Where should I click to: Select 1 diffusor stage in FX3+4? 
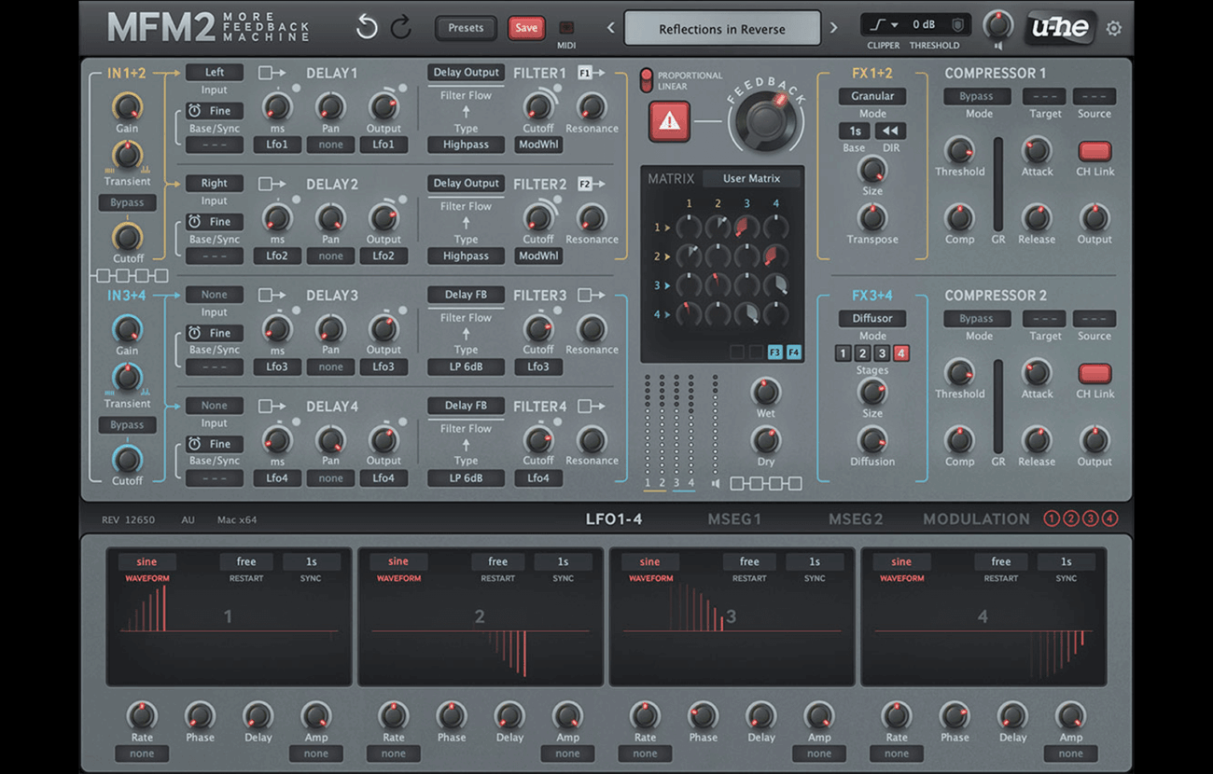[x=843, y=353]
